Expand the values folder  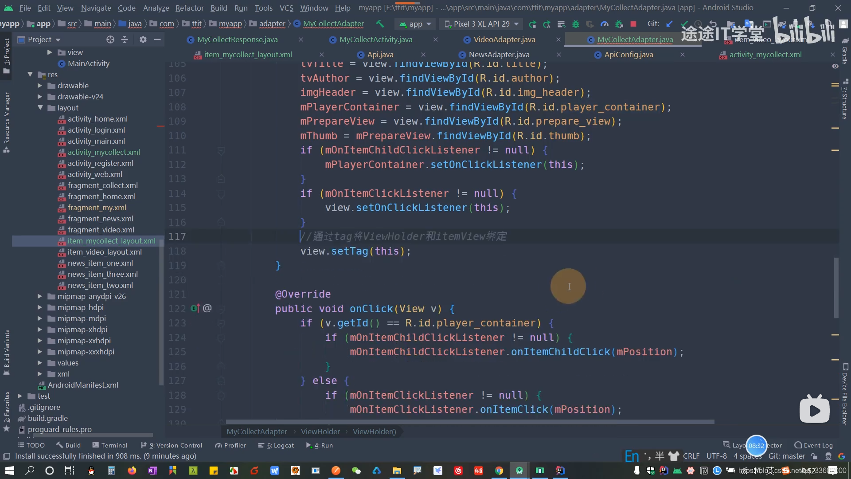[x=40, y=363]
